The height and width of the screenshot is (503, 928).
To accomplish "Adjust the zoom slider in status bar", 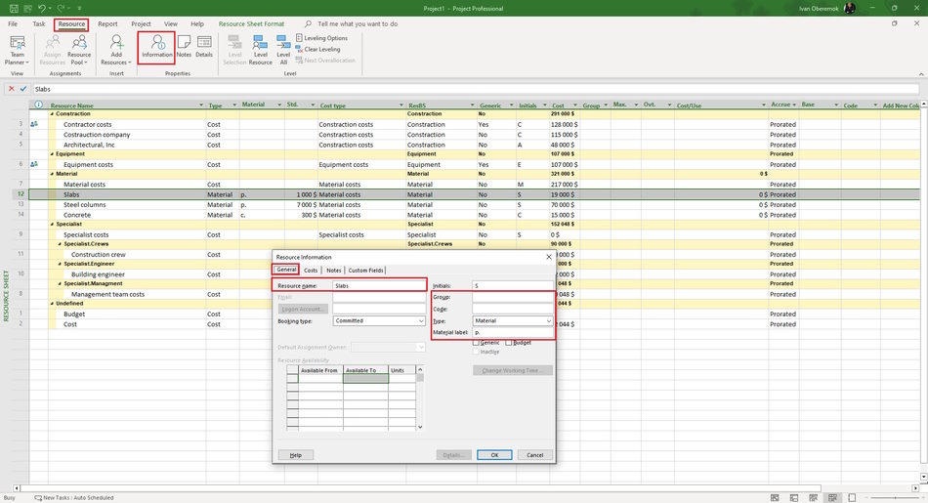I will point(895,498).
